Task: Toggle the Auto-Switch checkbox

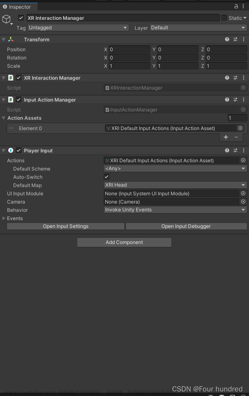Action: tap(106, 177)
